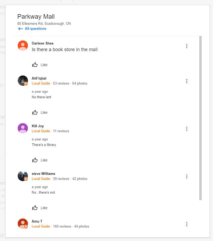
Task: Like Darlene Shea's question
Action: [x=40, y=65]
